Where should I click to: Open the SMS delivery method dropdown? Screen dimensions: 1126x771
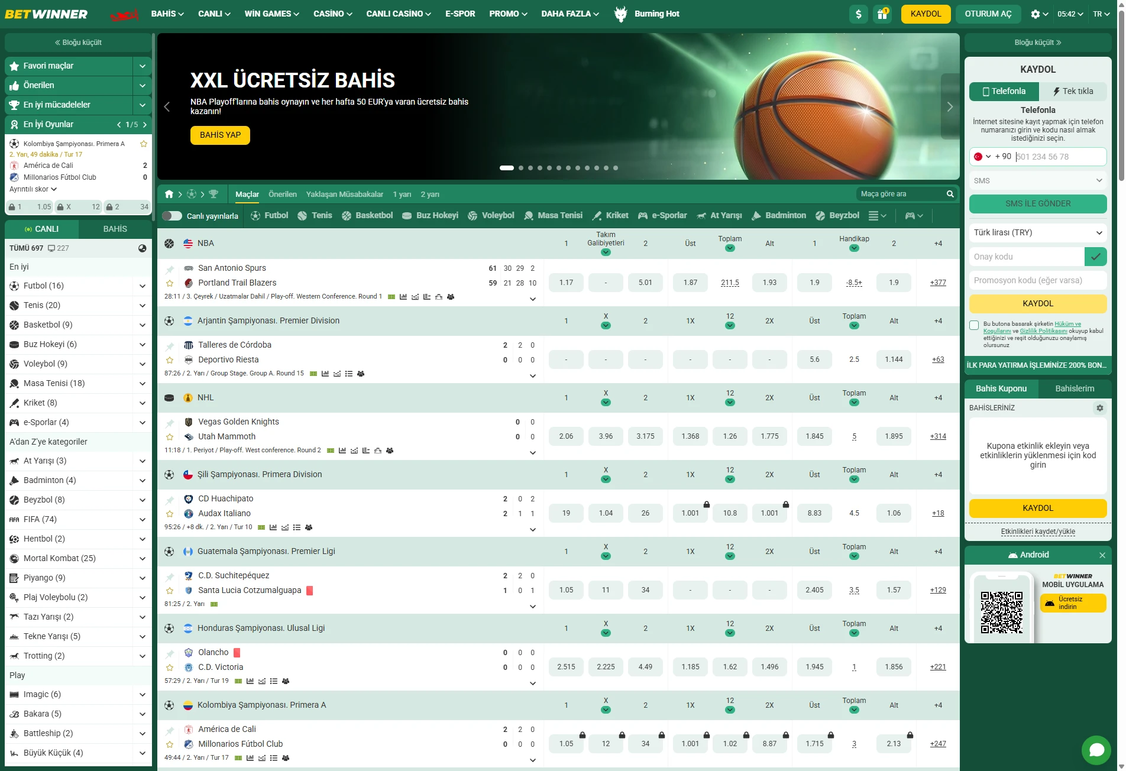pyautogui.click(x=1038, y=180)
